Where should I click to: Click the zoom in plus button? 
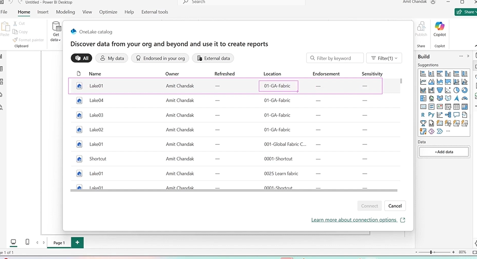click(x=453, y=252)
